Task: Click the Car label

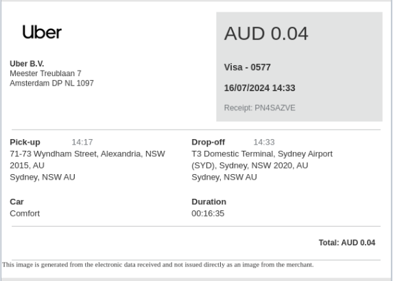Action: pos(16,201)
